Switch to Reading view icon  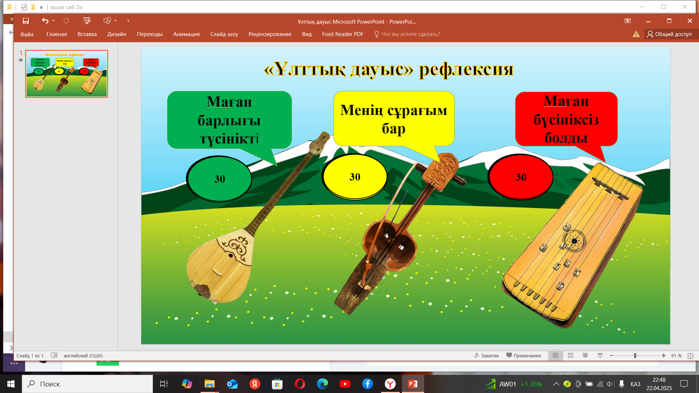pyautogui.click(x=585, y=356)
